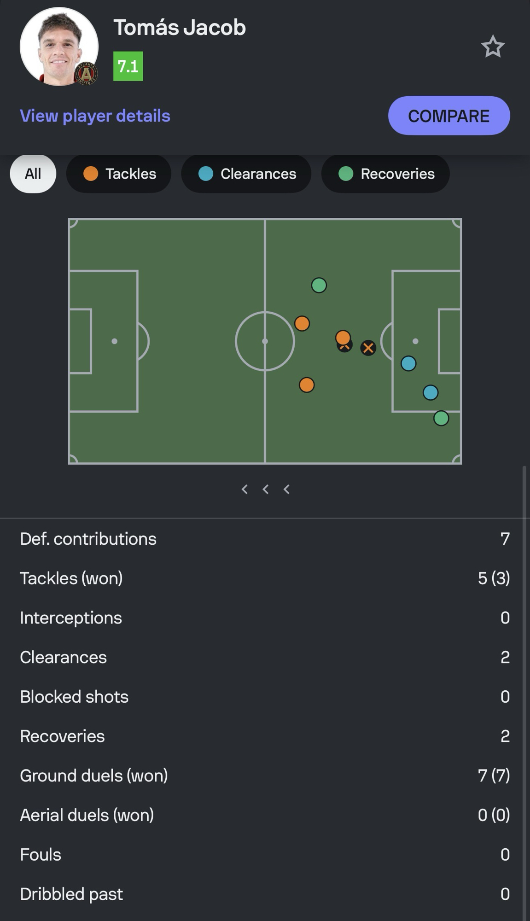
Task: Click the lowest orange tackle dot on the pitch
Action: (307, 385)
